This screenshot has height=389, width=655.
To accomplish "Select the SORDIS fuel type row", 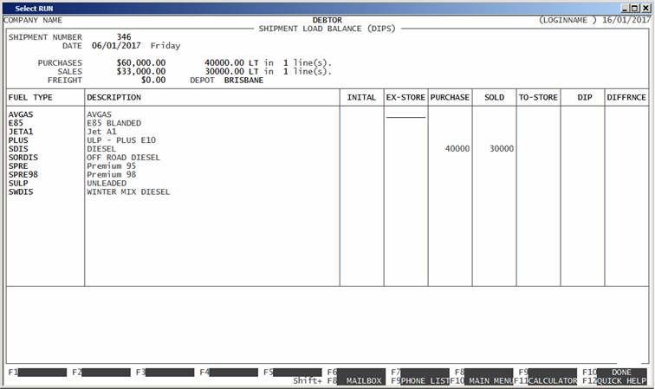I will click(x=23, y=158).
